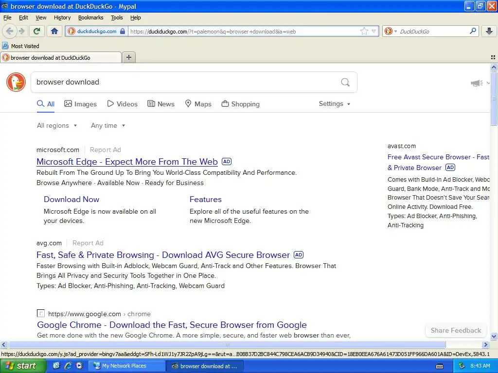Open Google Chrome download result link

(x=172, y=325)
